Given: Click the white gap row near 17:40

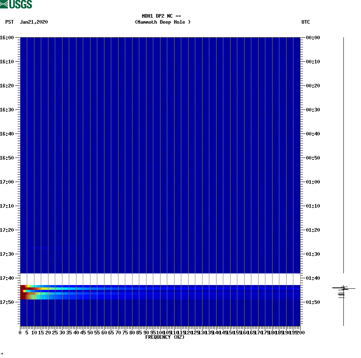Looking at the screenshot, I should coord(160,277).
